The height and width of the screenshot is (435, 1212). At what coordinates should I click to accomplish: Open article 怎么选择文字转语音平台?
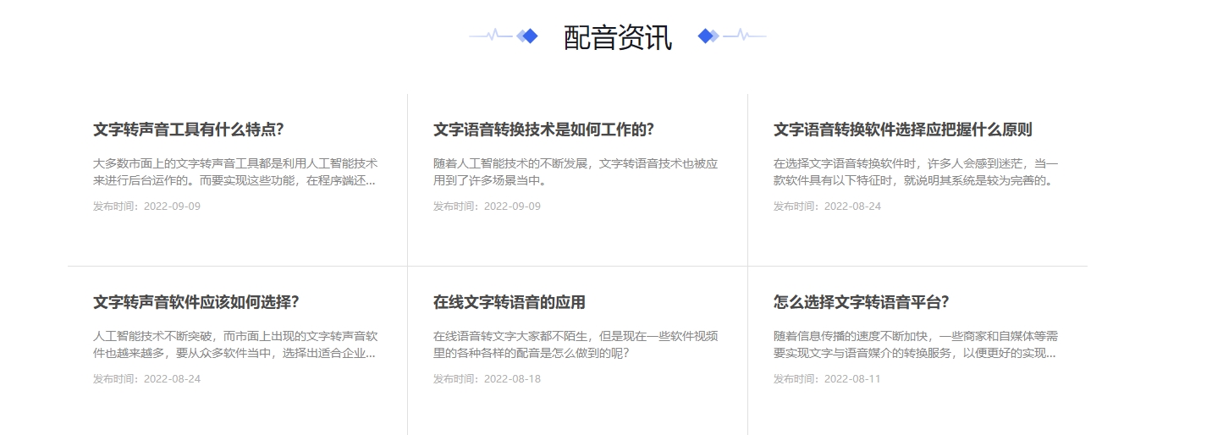(x=861, y=302)
